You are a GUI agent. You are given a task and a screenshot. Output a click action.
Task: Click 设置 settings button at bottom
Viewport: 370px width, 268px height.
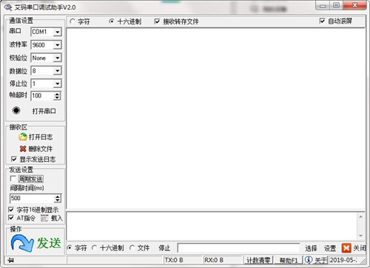click(x=330, y=248)
